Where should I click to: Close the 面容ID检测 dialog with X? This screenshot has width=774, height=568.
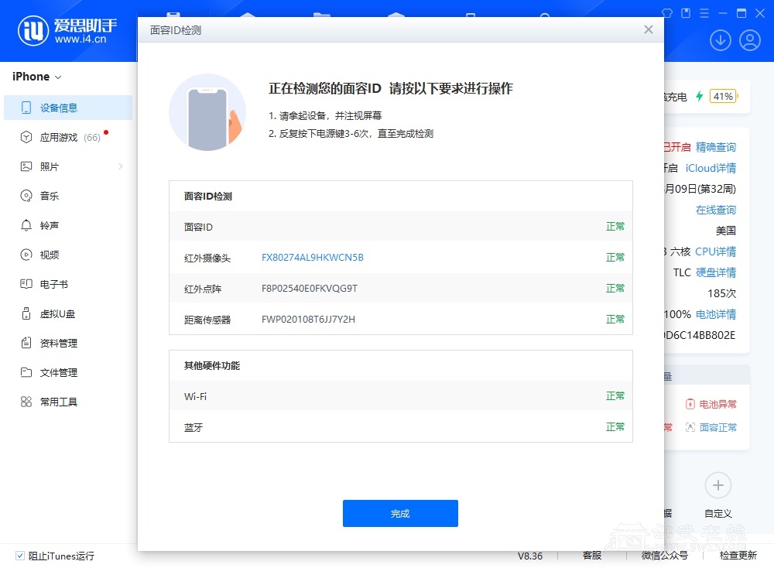click(x=649, y=29)
